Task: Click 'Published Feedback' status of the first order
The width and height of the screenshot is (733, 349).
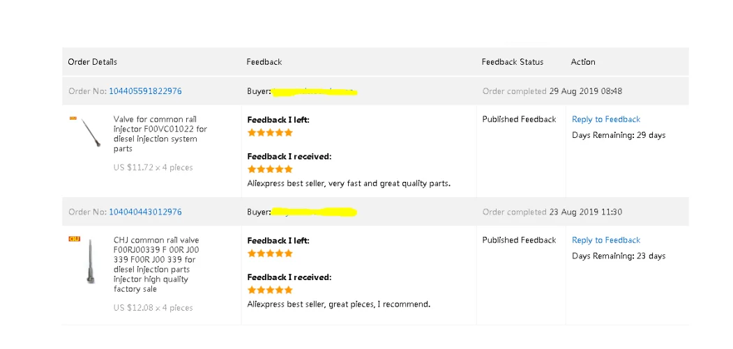Action: 519,119
